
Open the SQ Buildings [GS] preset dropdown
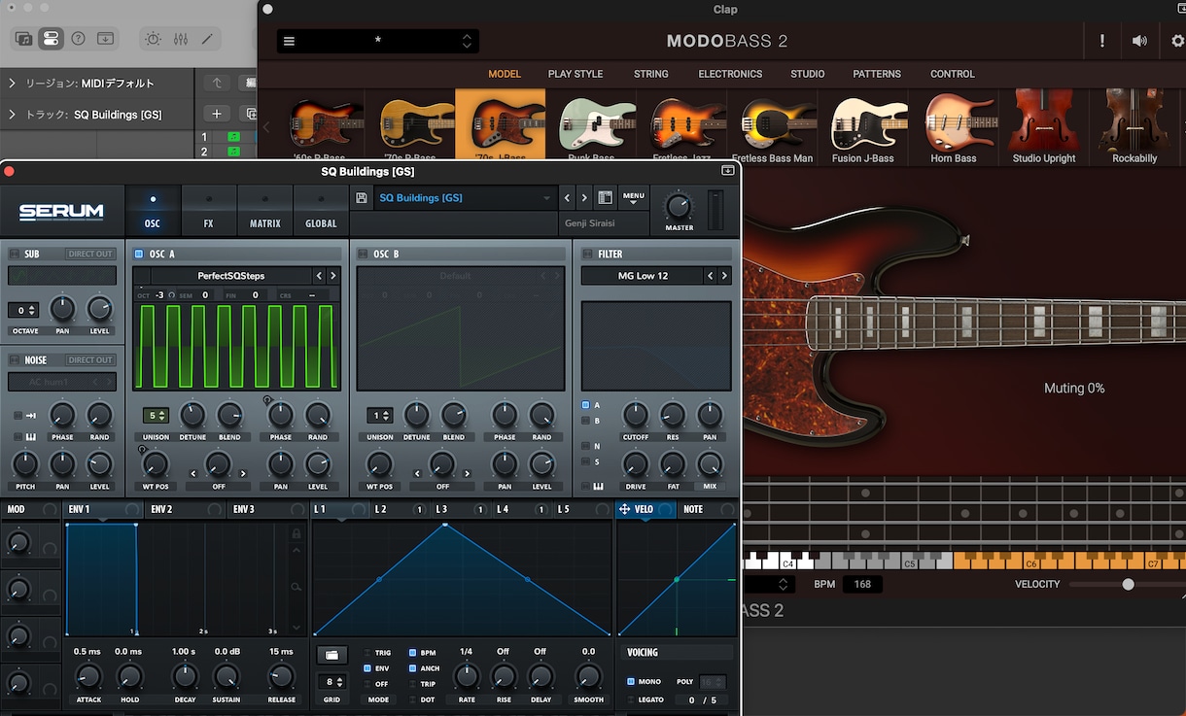point(465,198)
